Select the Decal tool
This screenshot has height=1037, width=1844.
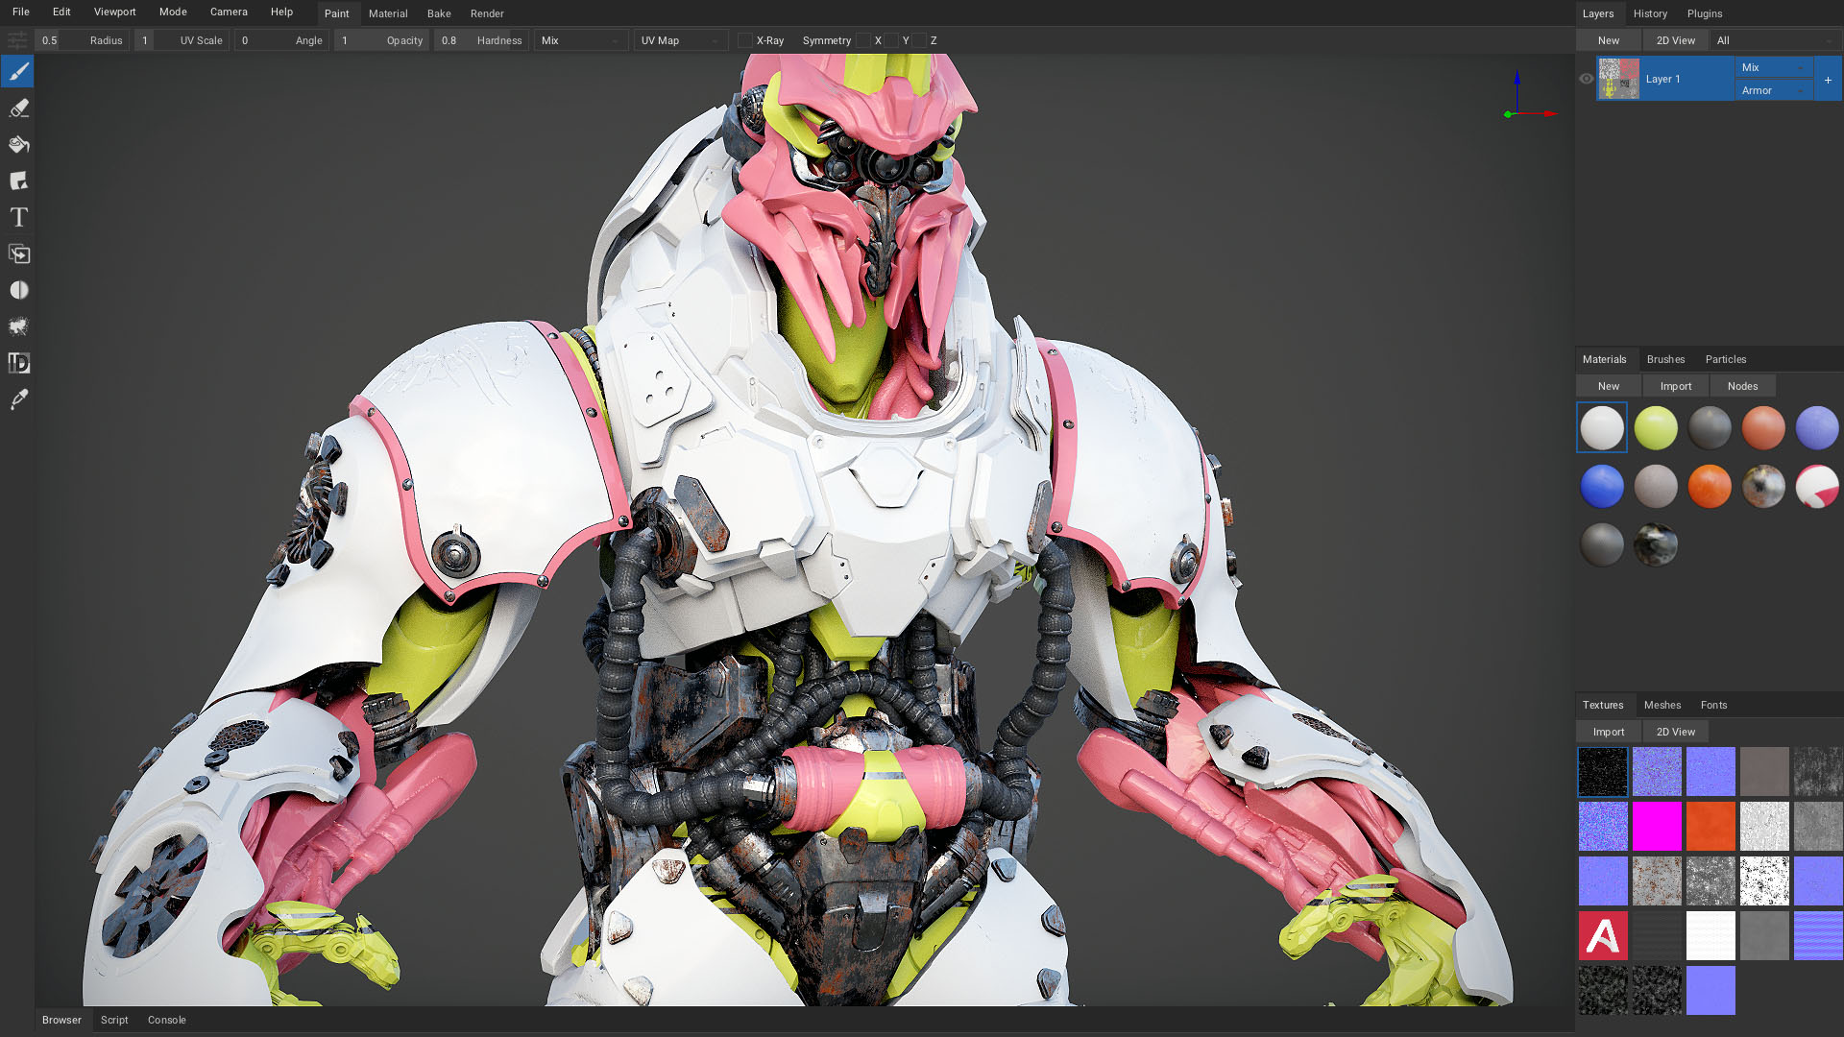tap(17, 181)
